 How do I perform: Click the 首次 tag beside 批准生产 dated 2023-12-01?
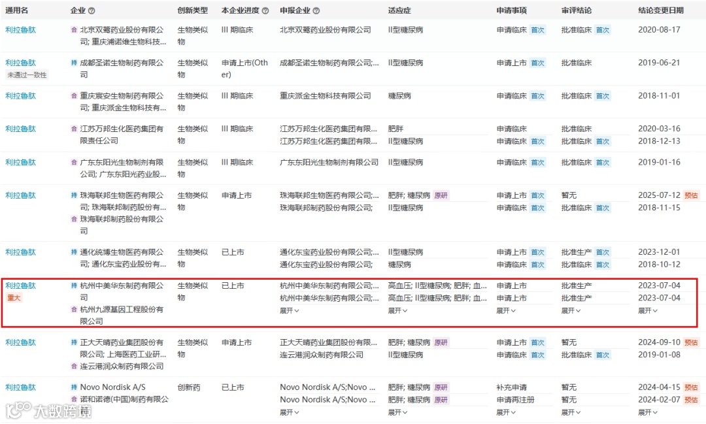pyautogui.click(x=603, y=252)
